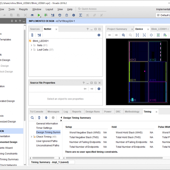Image resolution: width=170 pixels, height=170 pixels.
Task: Select Timer Settings in the timing tree
Action: [44, 128]
